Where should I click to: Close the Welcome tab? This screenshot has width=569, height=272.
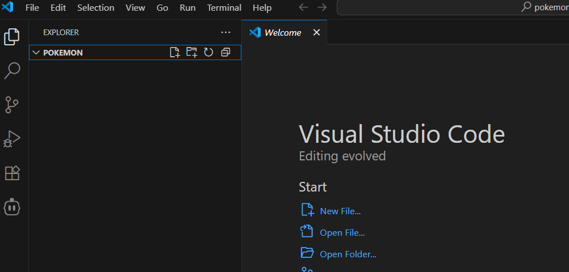(x=316, y=33)
